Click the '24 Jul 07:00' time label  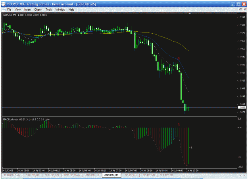[115, 170]
